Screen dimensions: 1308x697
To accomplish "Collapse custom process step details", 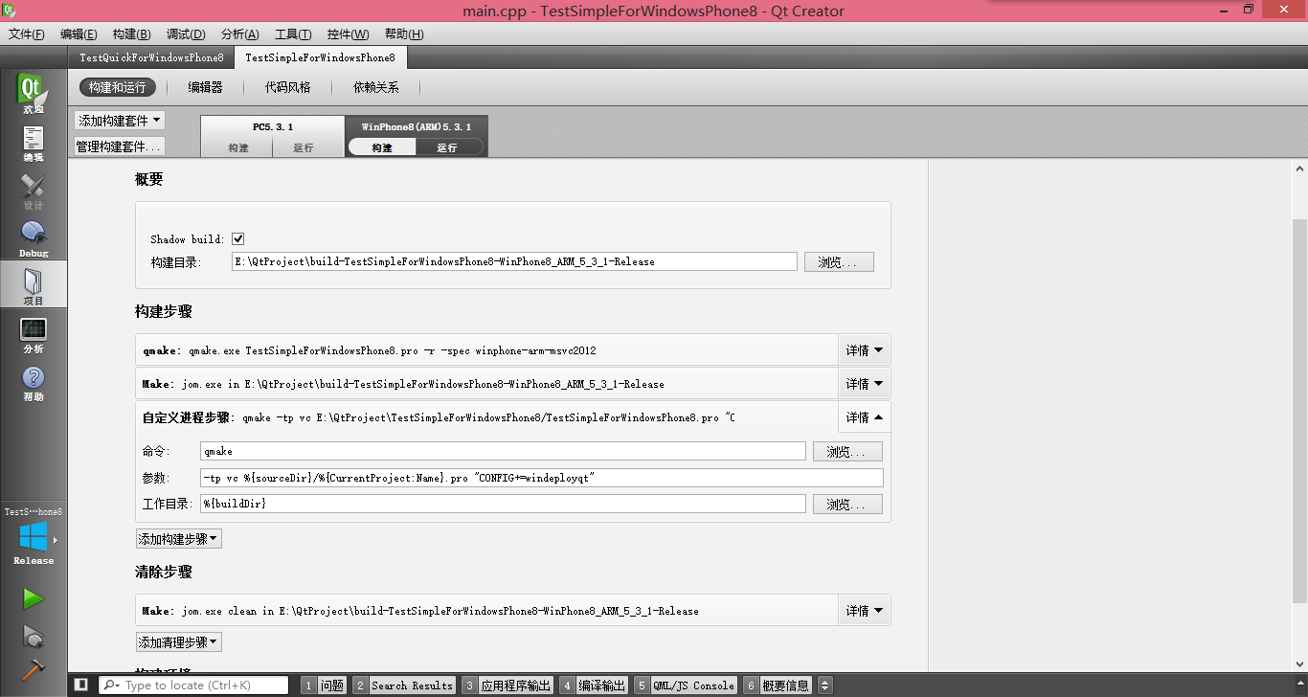I will coord(864,417).
